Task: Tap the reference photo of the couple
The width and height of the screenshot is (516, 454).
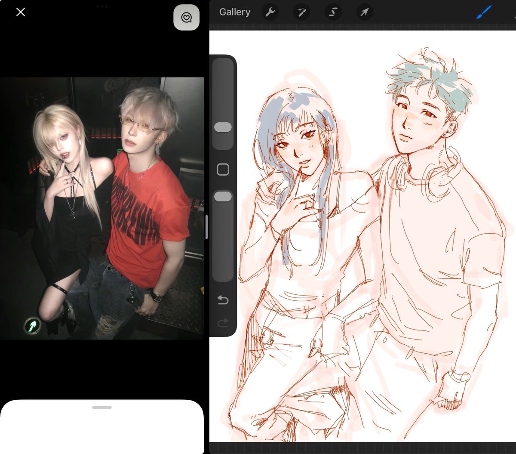Action: tap(102, 208)
